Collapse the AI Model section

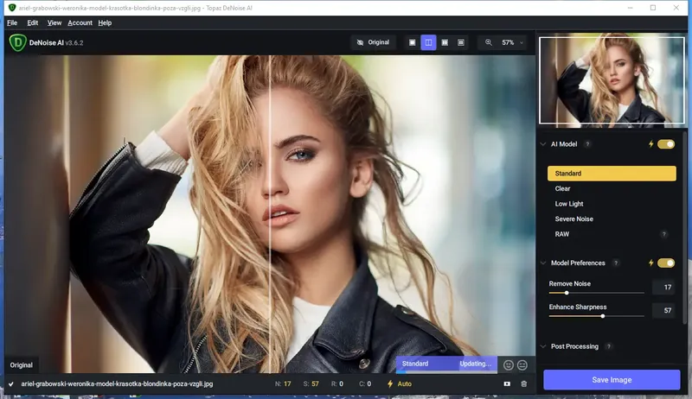click(x=543, y=144)
